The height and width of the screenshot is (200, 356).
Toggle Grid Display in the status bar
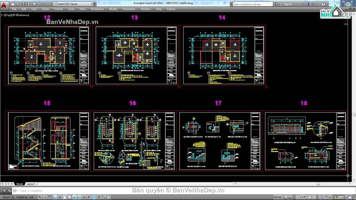50,197
